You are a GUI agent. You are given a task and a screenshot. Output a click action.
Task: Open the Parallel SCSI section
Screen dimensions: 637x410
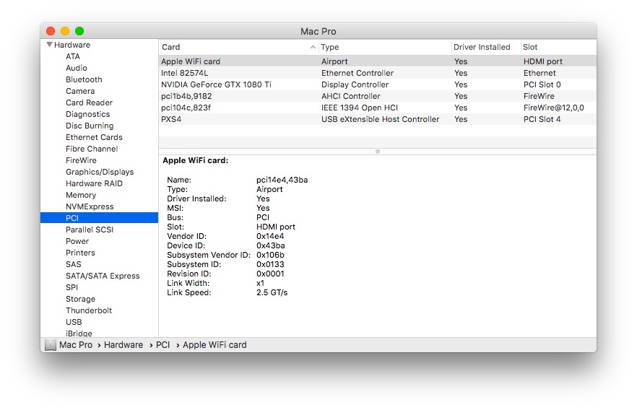[90, 230]
